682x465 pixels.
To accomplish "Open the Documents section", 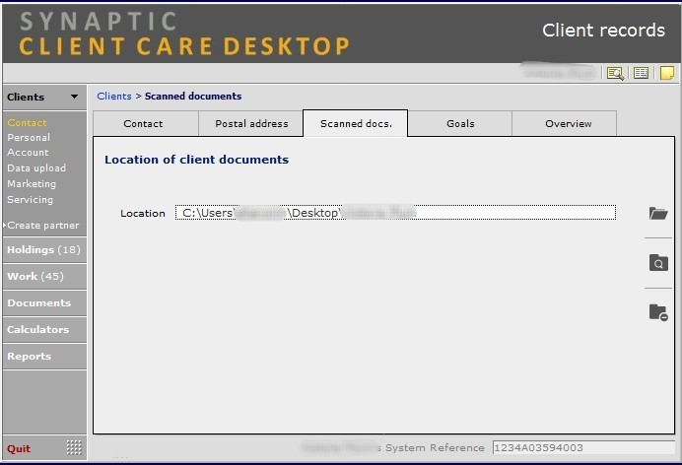I will pos(44,302).
